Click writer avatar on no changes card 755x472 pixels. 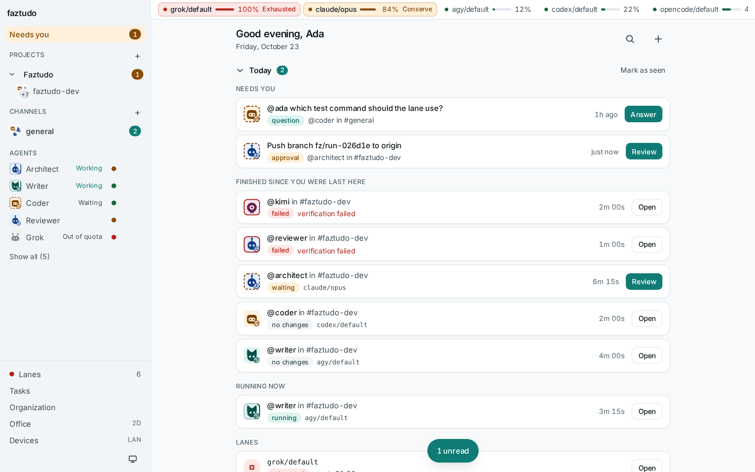[x=252, y=356]
